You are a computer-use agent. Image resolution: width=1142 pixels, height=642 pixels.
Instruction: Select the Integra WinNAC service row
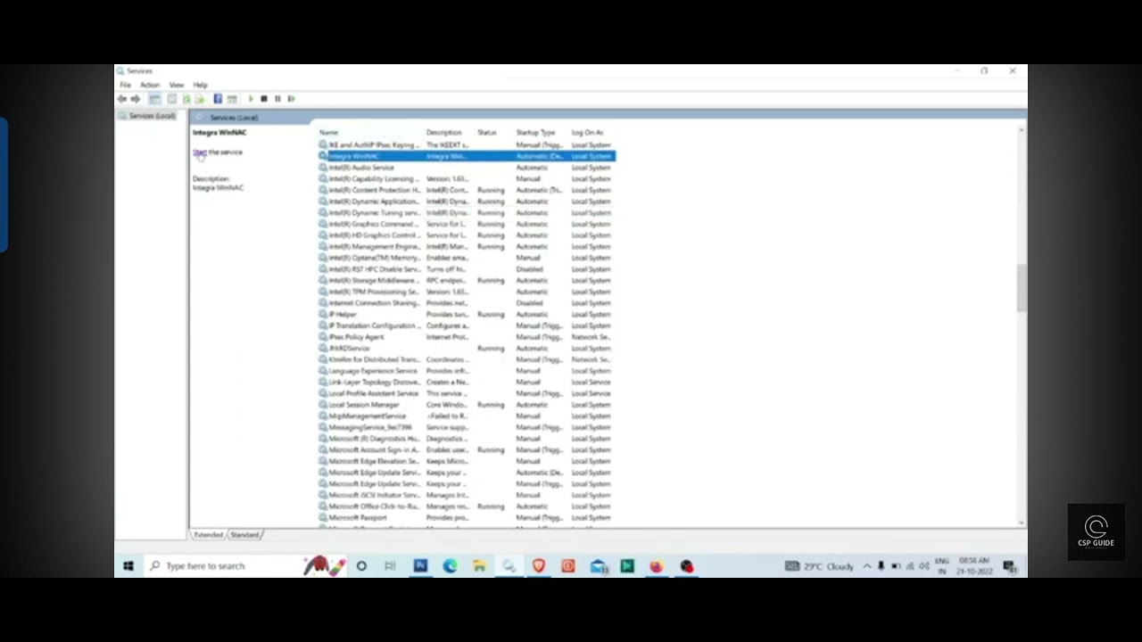point(467,156)
